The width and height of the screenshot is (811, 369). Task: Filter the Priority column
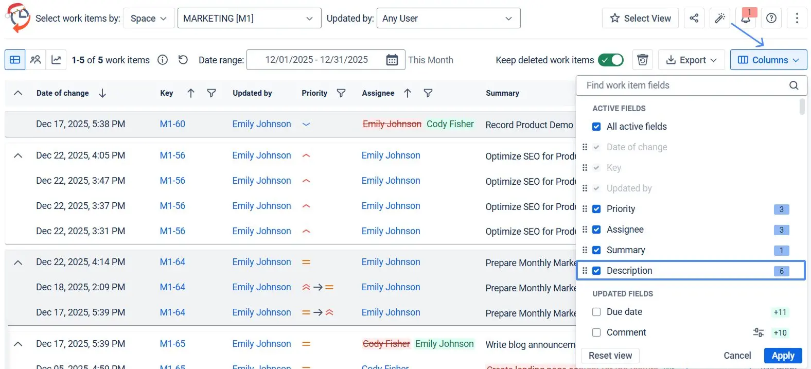341,93
